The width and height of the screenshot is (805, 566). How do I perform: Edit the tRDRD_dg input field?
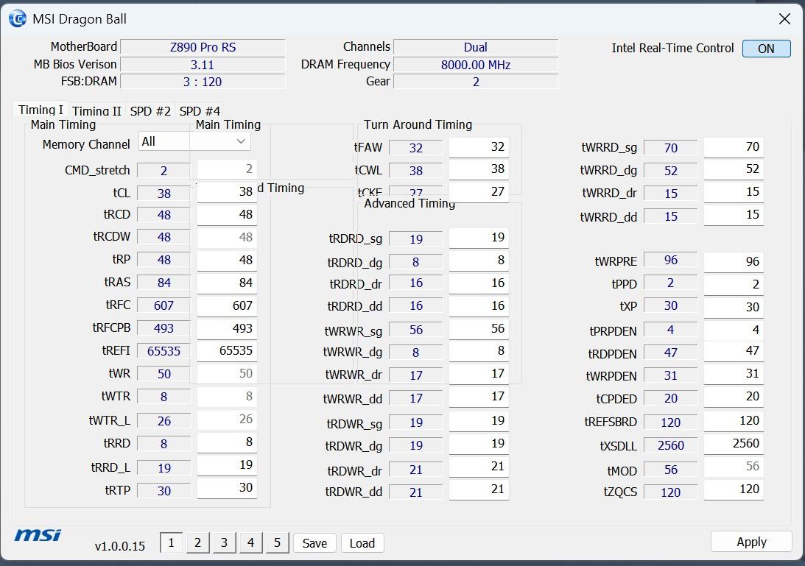click(479, 261)
